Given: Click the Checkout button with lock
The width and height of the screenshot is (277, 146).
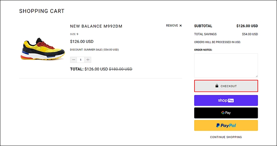Looking at the screenshot, I should (226, 86).
